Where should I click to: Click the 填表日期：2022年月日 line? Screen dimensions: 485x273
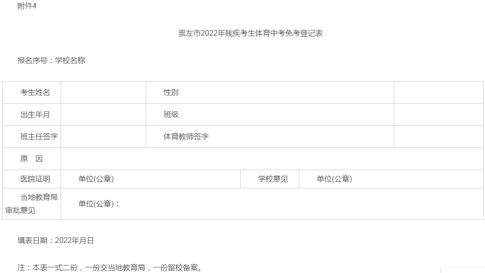[x=55, y=241]
